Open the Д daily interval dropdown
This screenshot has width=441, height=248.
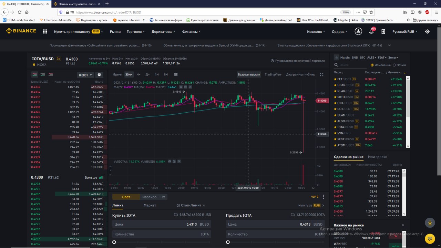[147, 74]
